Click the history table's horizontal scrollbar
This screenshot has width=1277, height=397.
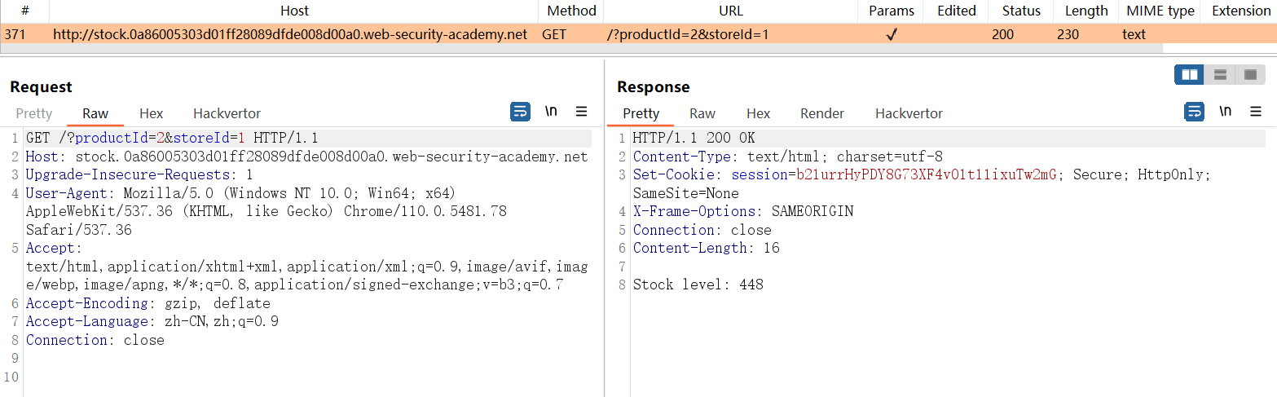tap(570, 49)
